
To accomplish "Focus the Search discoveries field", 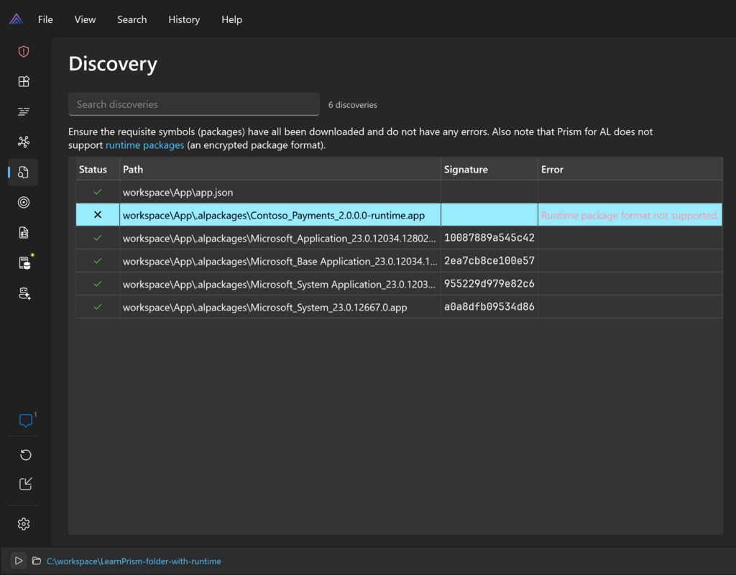I will (x=194, y=104).
